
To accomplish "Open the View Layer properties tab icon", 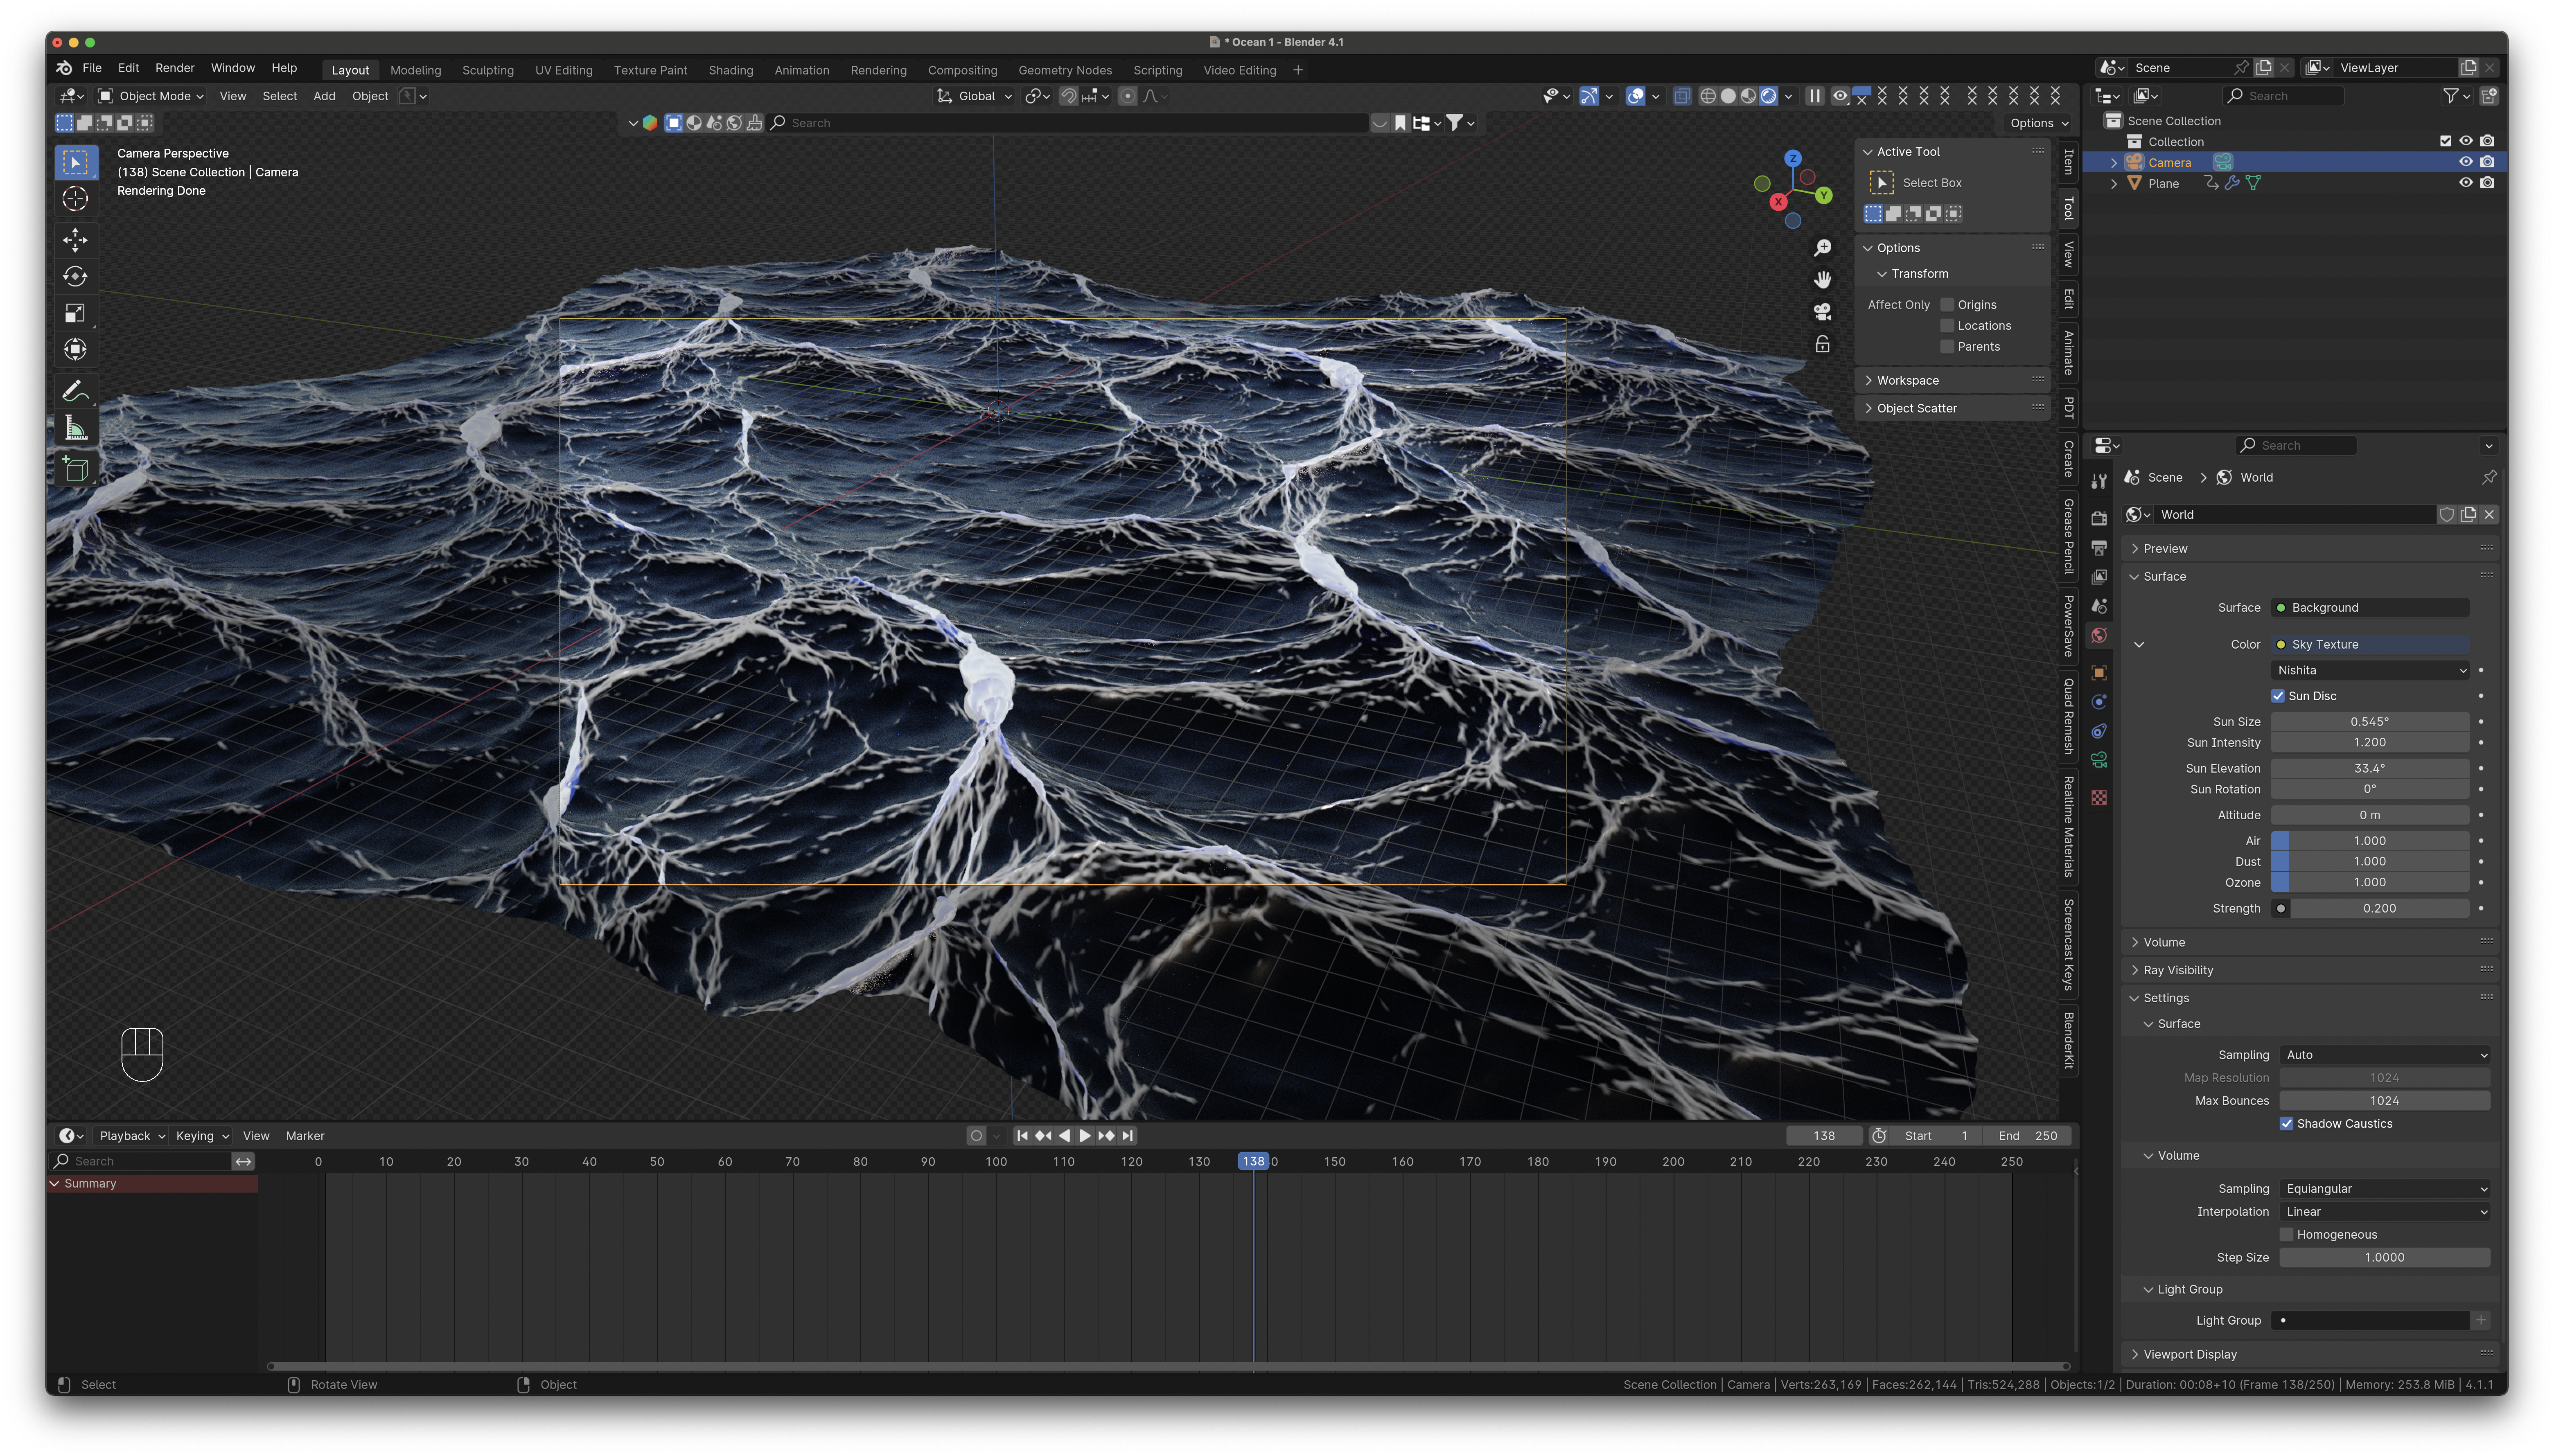I will [x=2099, y=577].
